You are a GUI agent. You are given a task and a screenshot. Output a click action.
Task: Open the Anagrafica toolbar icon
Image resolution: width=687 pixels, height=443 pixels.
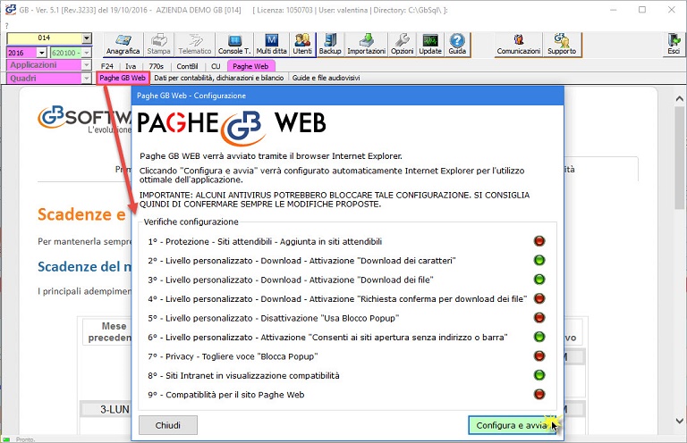pyautogui.click(x=123, y=44)
